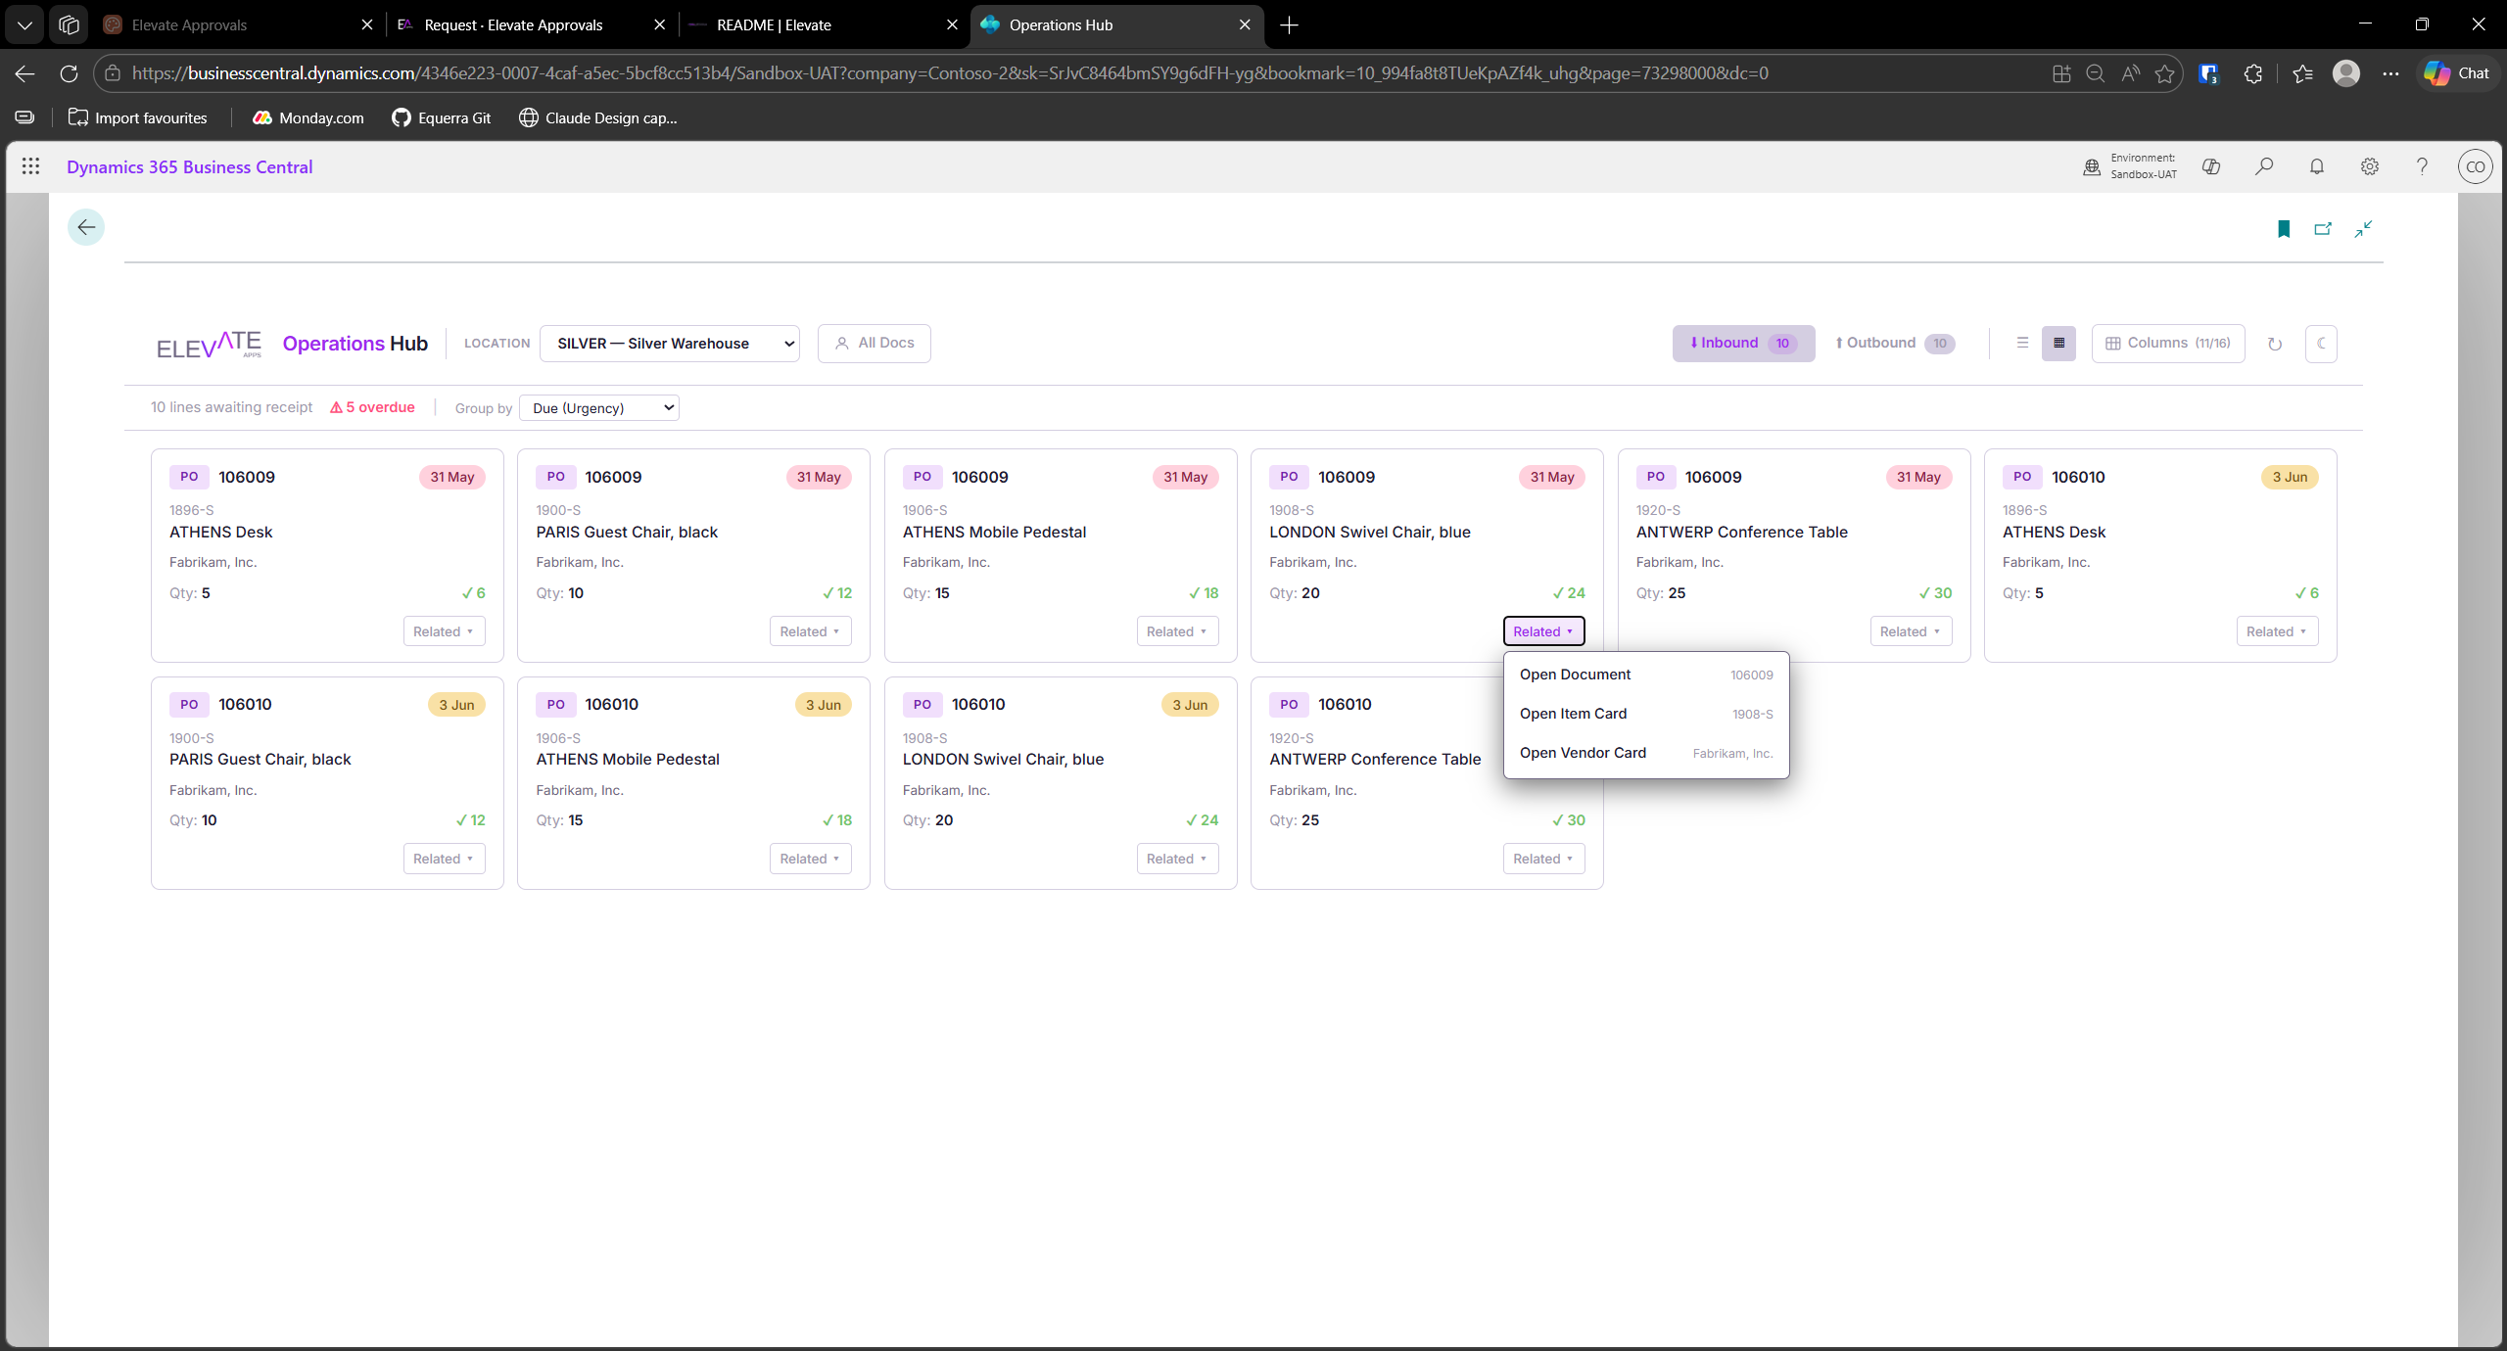This screenshot has height=1351, width=2507.
Task: Open the Columns (11/16) chooser
Action: tap(2168, 344)
